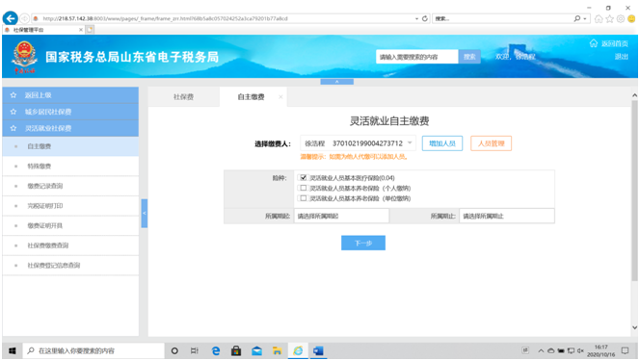Click the 退出 logout link

coord(622,57)
